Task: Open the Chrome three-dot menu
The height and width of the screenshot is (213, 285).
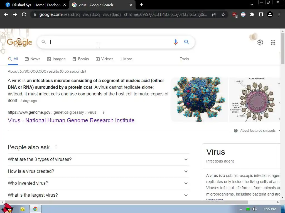Action: tap(279, 14)
